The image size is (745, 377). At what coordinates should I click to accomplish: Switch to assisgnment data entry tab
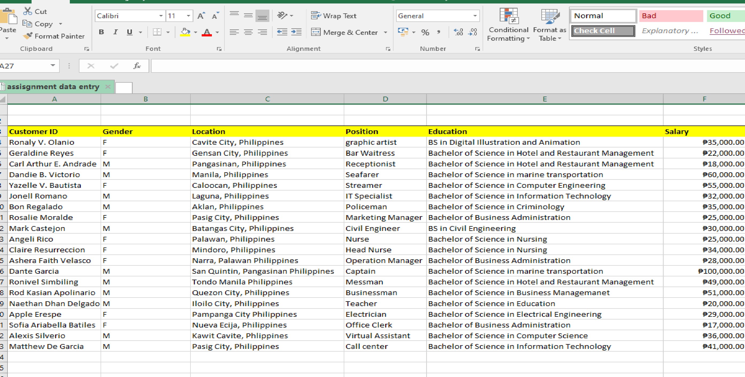(x=53, y=86)
